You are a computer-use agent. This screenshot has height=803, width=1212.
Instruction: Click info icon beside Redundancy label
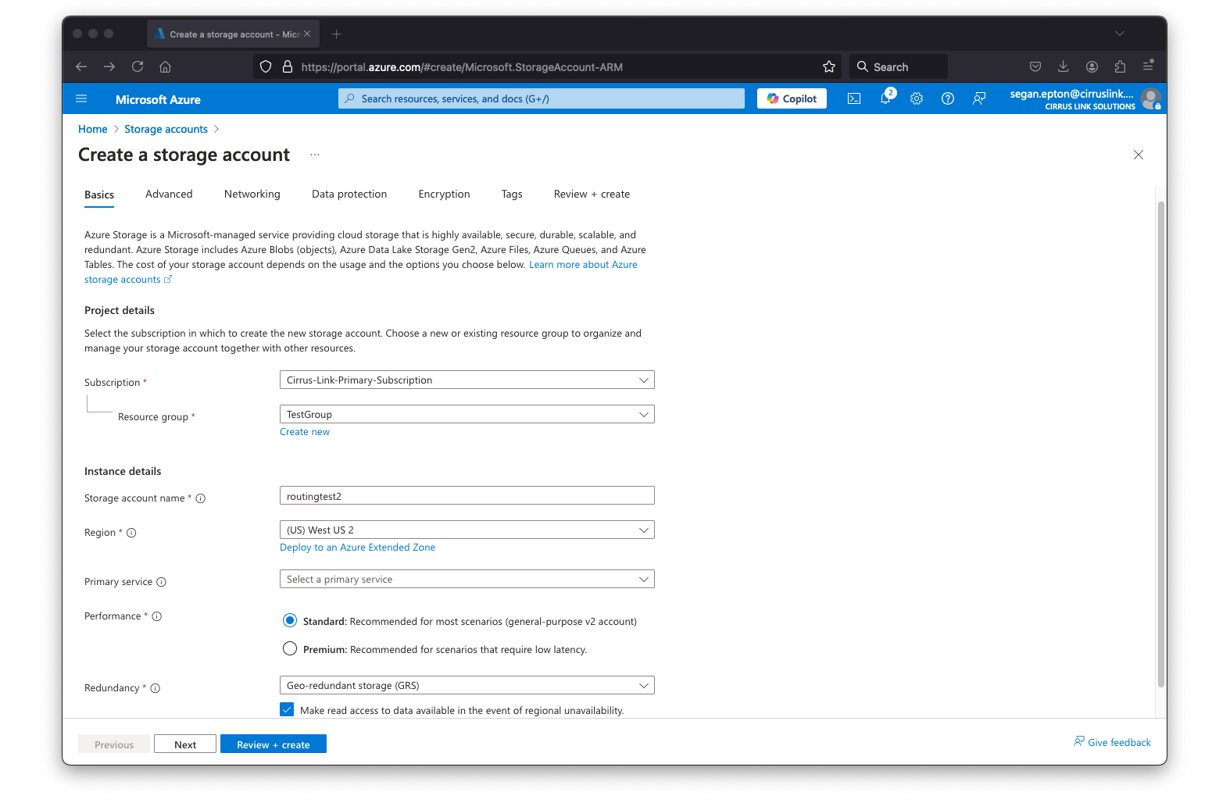156,688
